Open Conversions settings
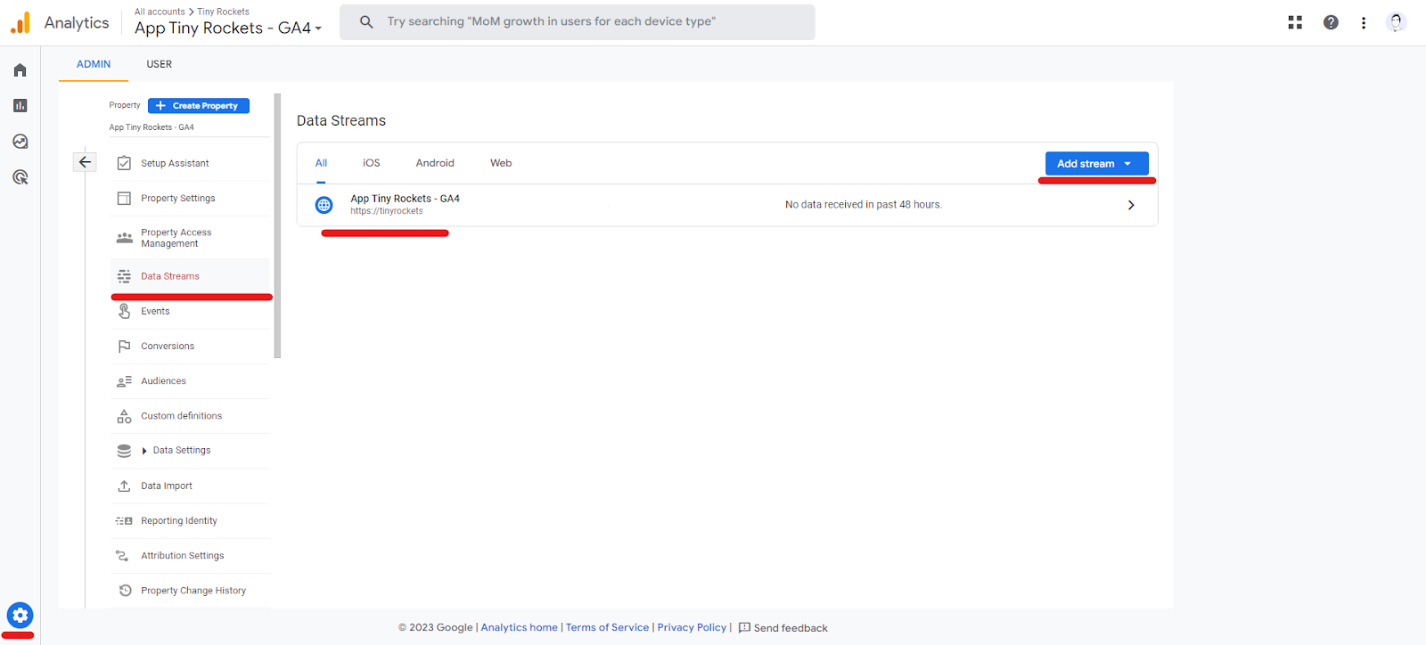This screenshot has height=645, width=1426. pos(190,346)
